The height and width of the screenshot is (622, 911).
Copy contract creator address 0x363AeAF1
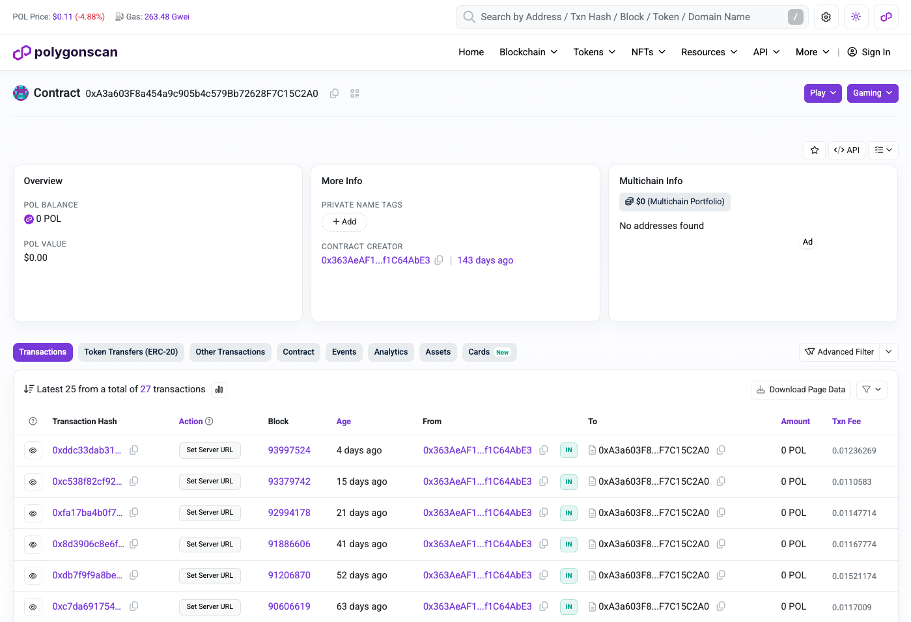tap(439, 260)
